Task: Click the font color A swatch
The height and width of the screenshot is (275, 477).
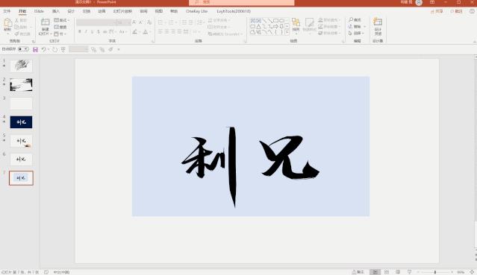Action: point(146,31)
